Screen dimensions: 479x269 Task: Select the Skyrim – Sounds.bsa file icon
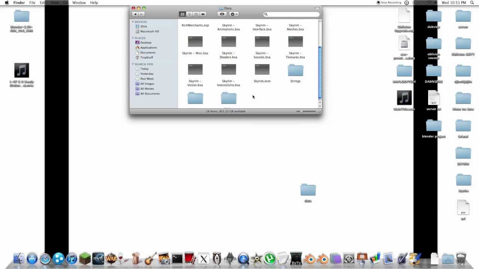tap(262, 42)
